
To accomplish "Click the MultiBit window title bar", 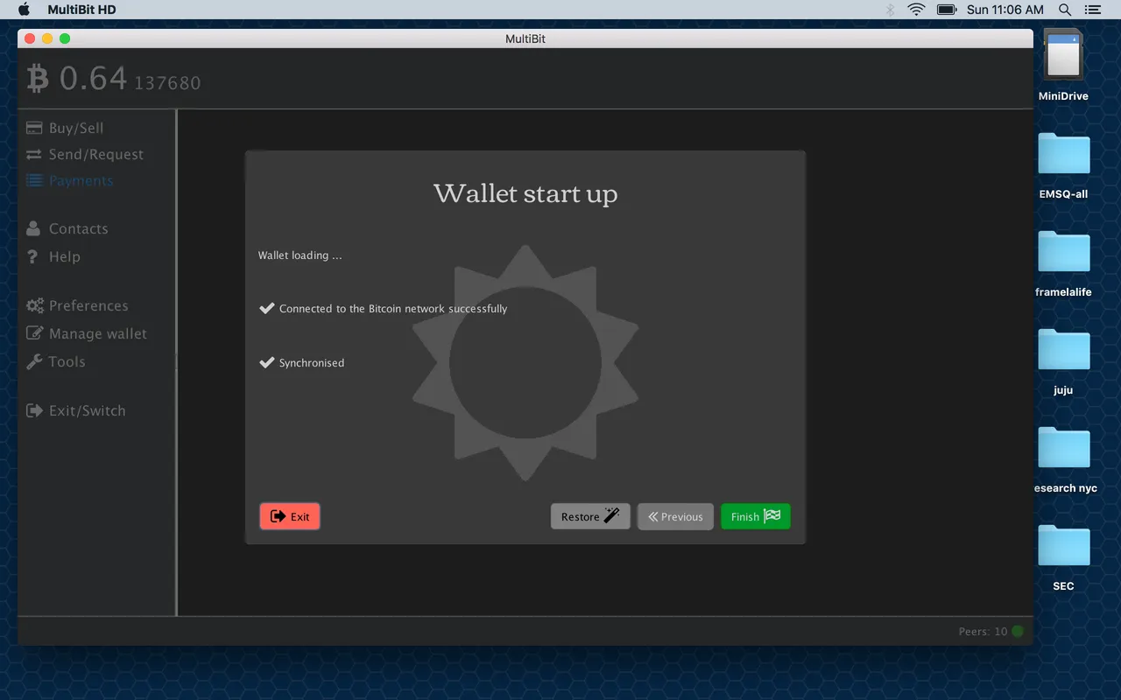I will [525, 38].
